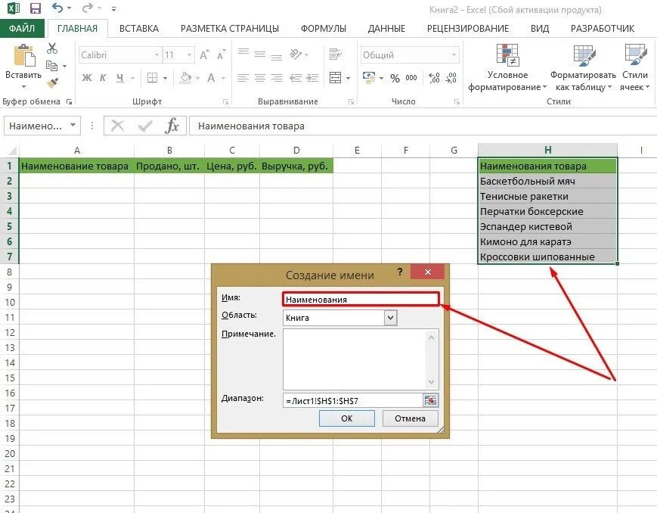Viewport: 657px width, 513px height.
Task: Click the Wrap text icon
Action: pyautogui.click(x=335, y=54)
